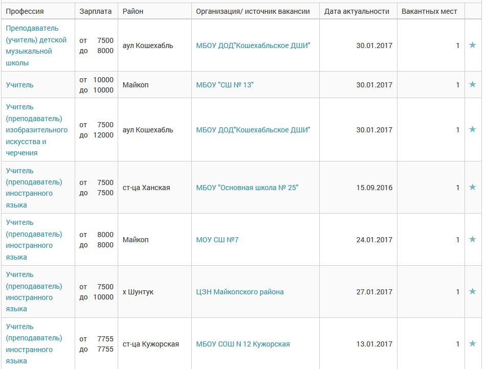
Task: Open МБОУ "СШ № 13" organization page
Action: [225, 85]
